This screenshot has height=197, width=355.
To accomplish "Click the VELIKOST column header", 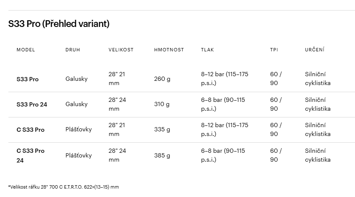I will pos(121,50).
